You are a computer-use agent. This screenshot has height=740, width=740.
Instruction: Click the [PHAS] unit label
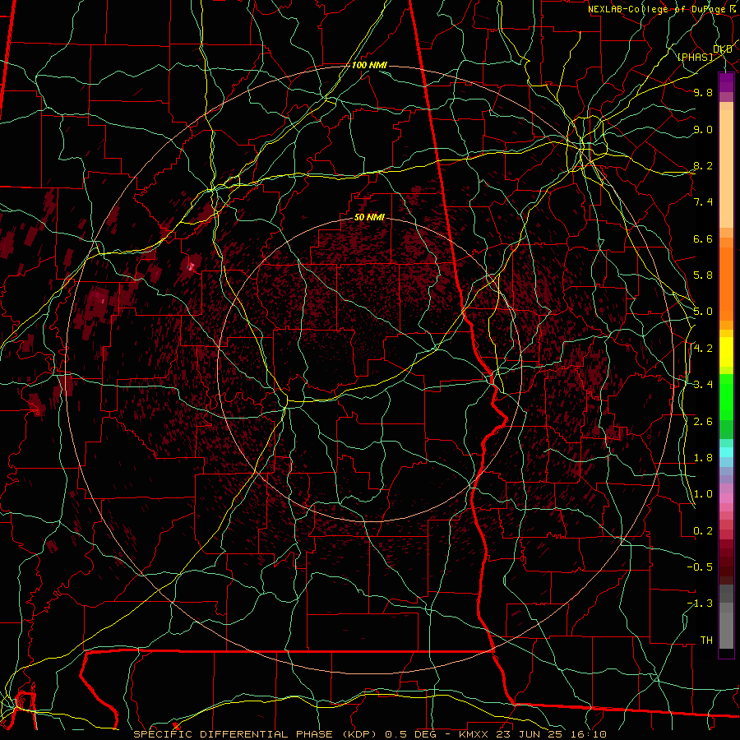coord(695,57)
